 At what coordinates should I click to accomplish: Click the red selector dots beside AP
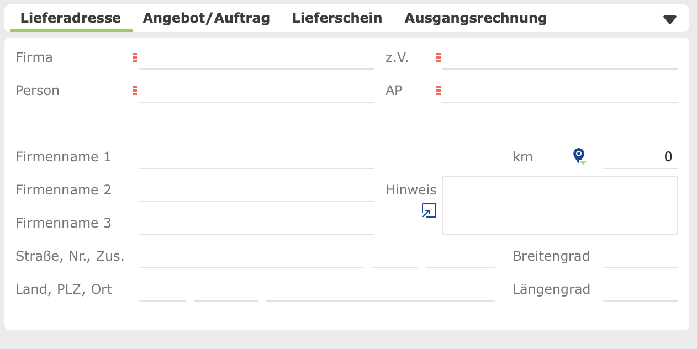pyautogui.click(x=439, y=91)
